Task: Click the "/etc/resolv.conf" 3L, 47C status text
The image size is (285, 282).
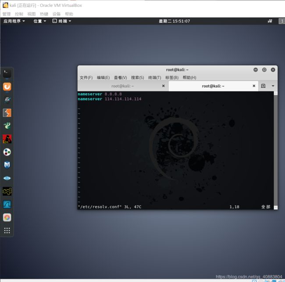Action: click(110, 207)
